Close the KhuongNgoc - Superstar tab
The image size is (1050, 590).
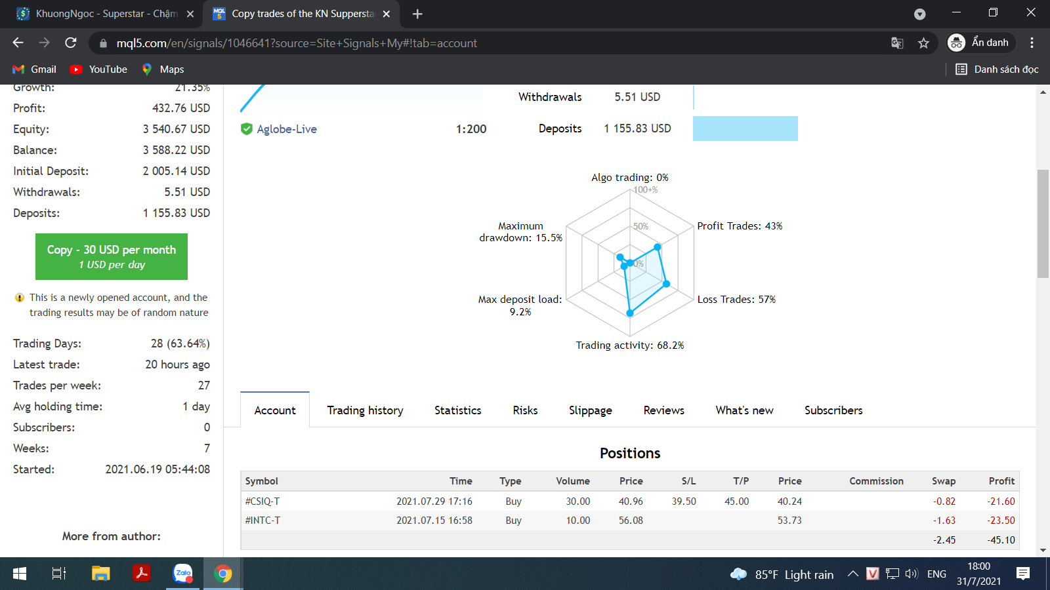(x=190, y=14)
